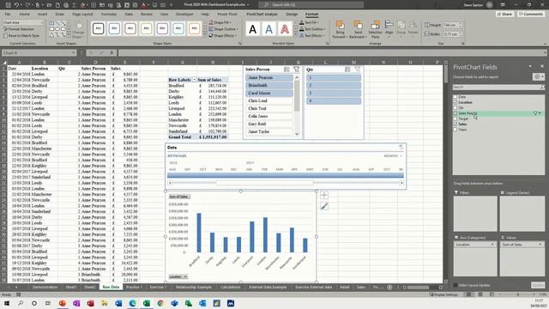The width and height of the screenshot is (549, 309).
Task: Click the Date timeline MONTHS level dropdown
Action: (393, 156)
